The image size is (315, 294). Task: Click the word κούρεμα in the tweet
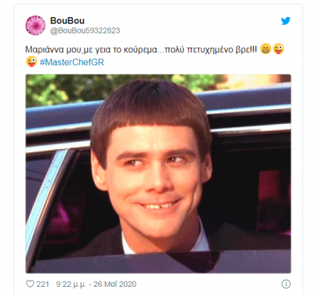[141, 50]
